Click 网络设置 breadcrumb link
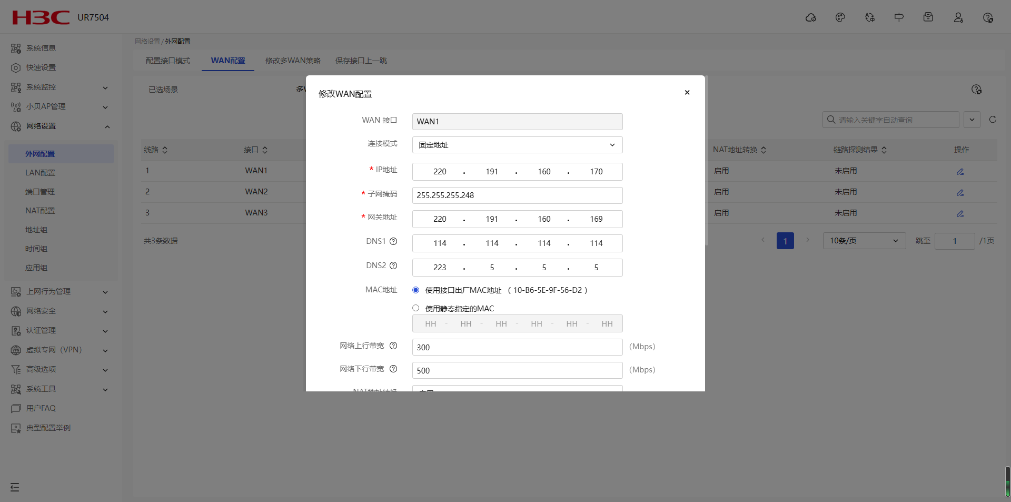Image resolution: width=1011 pixels, height=502 pixels. click(147, 42)
